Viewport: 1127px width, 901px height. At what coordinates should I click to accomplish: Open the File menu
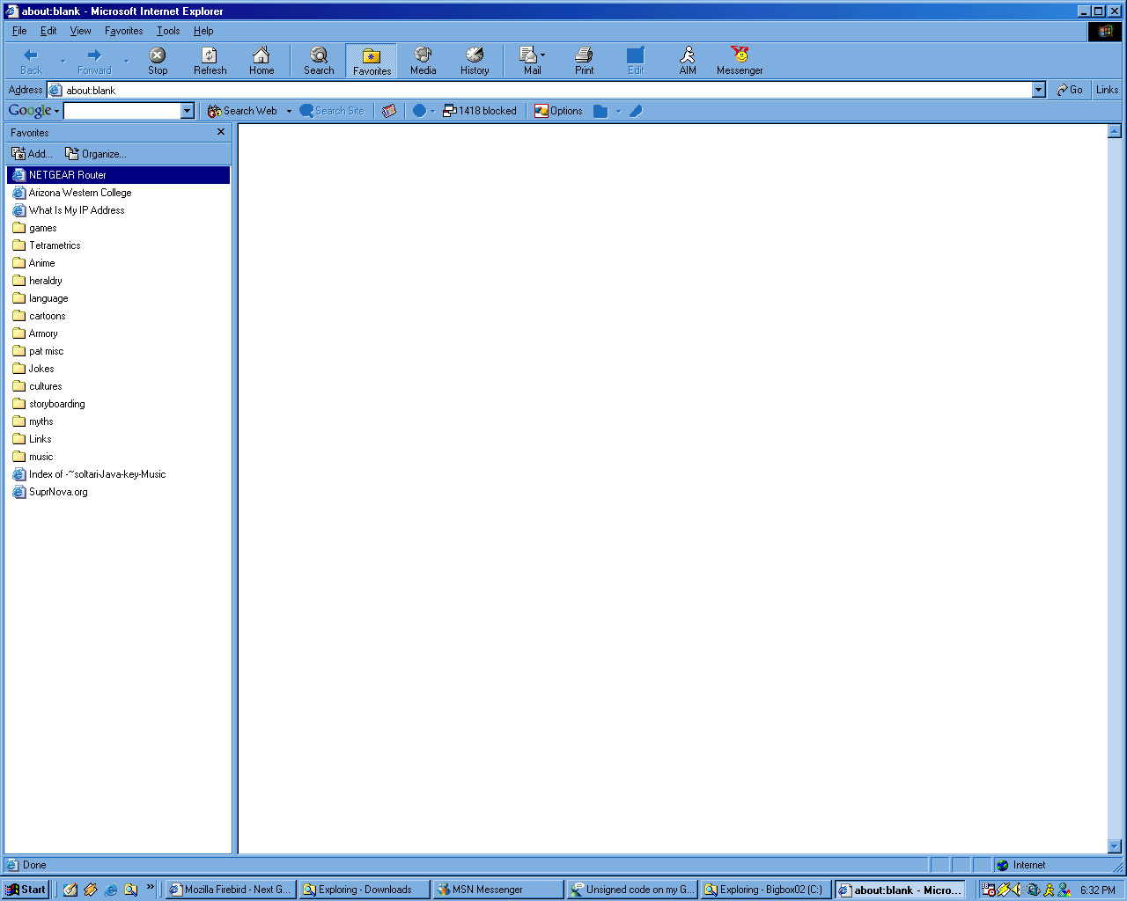pos(19,31)
